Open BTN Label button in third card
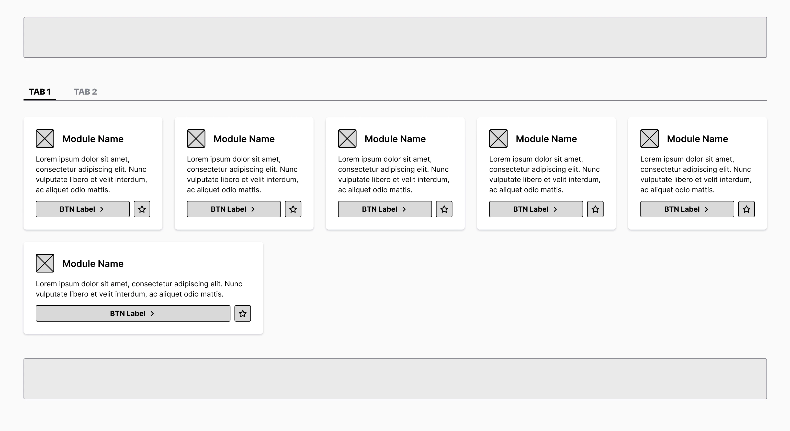 (x=385, y=209)
